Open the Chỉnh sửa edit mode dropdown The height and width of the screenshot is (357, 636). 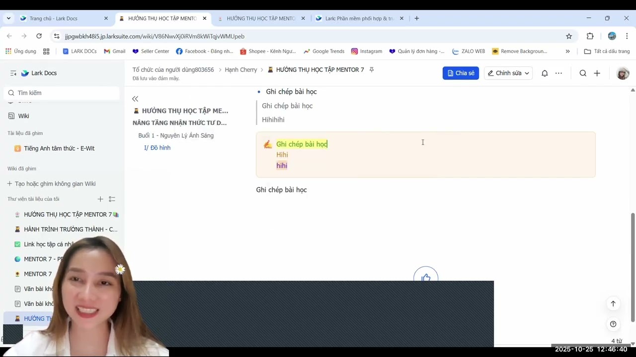pyautogui.click(x=508, y=73)
